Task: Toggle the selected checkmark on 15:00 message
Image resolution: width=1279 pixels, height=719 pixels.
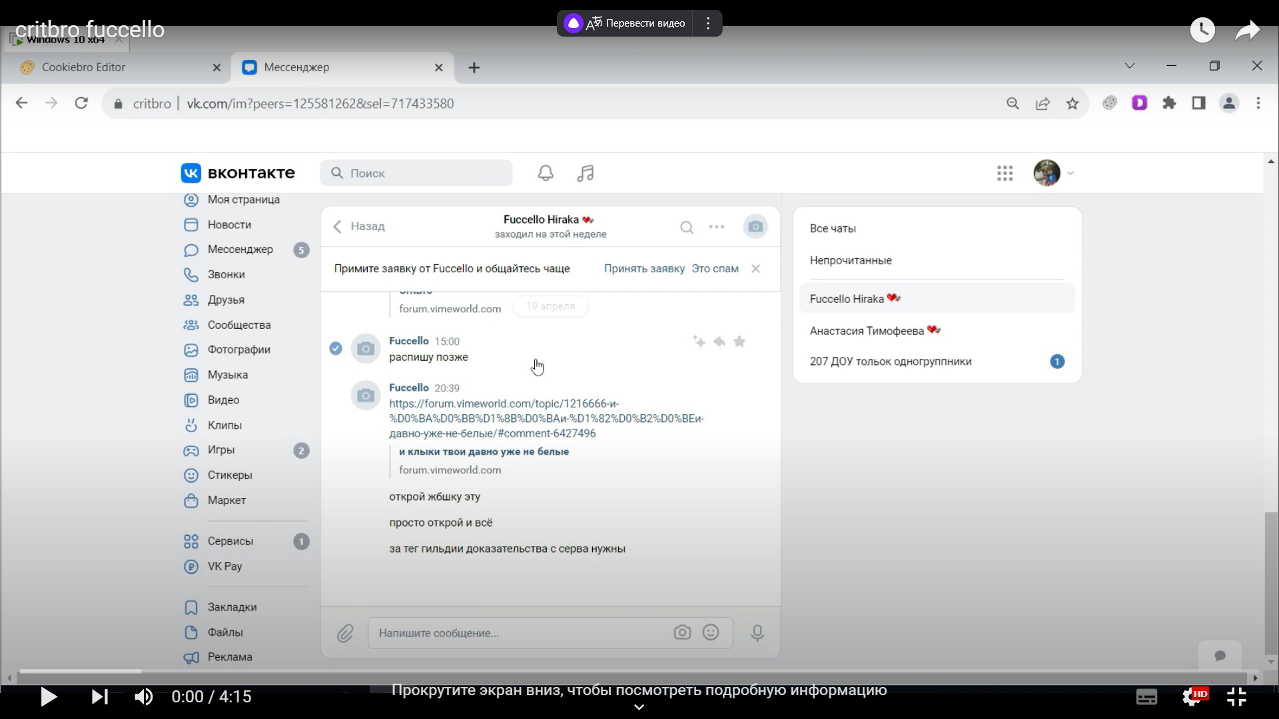Action: [x=336, y=348]
